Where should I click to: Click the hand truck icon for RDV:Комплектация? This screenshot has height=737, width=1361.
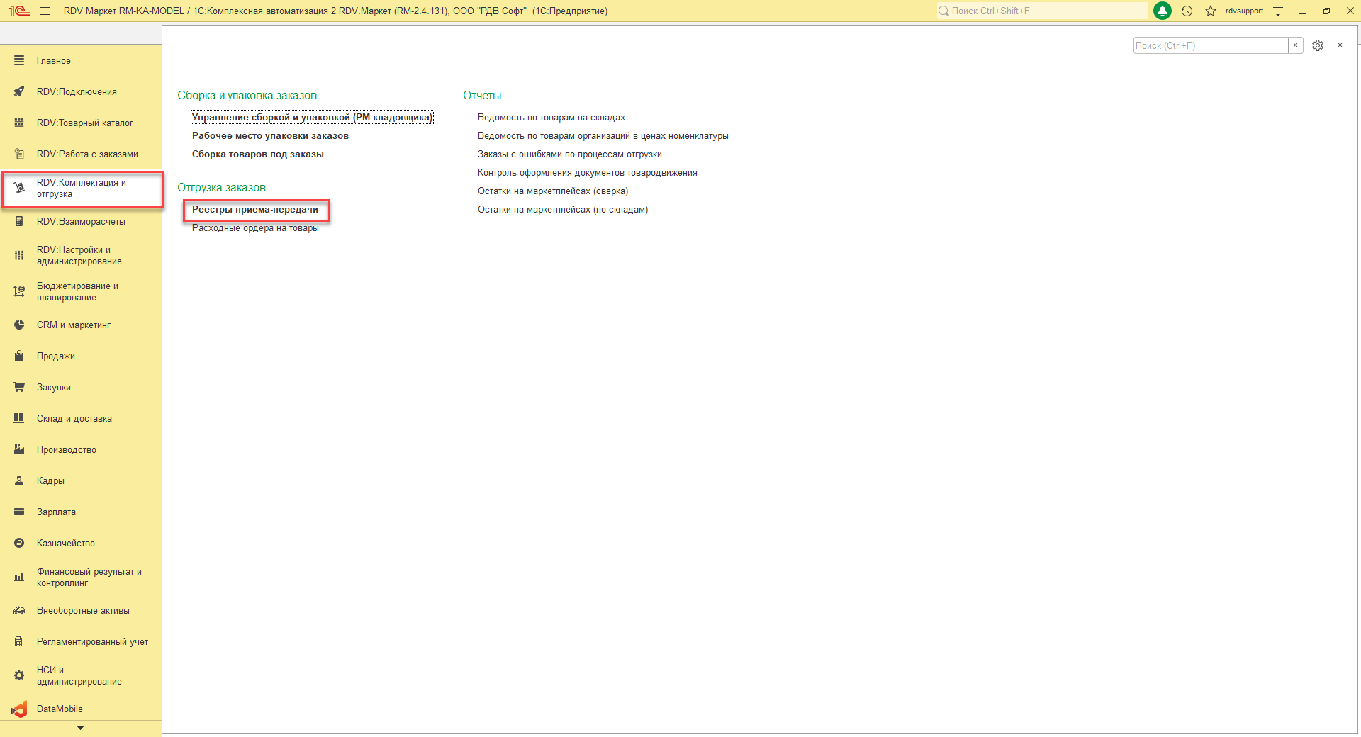point(19,189)
